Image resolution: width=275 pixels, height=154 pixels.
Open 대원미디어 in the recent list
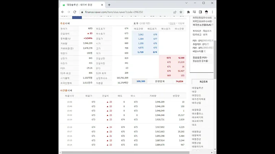(197, 146)
